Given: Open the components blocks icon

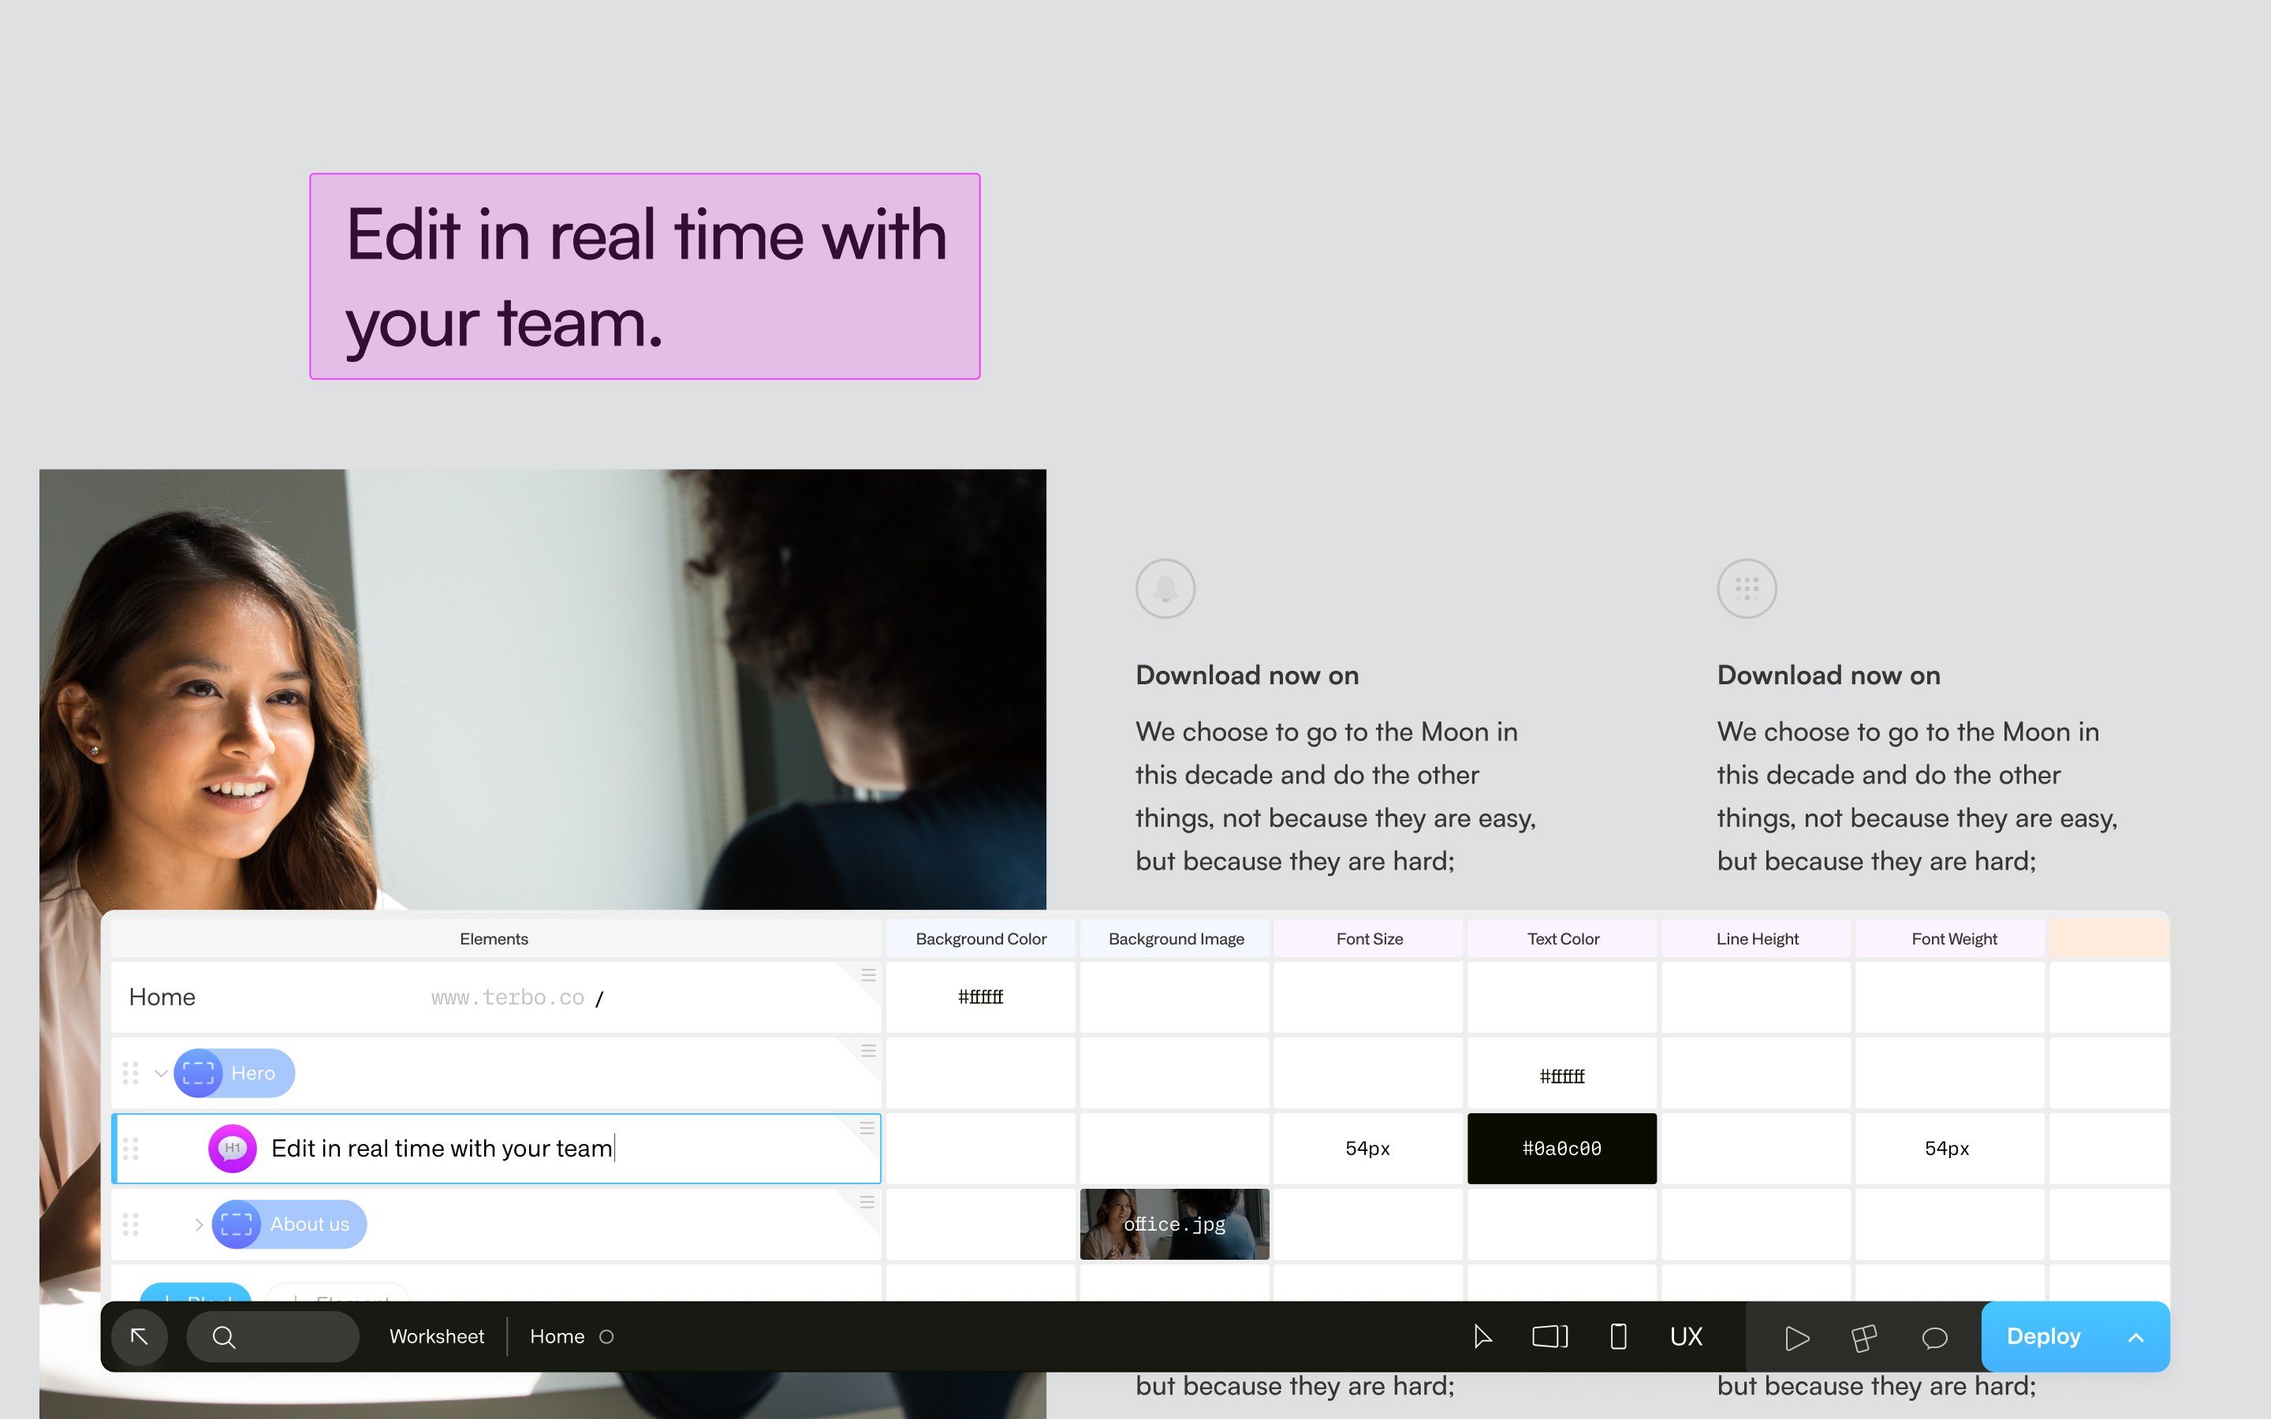Looking at the screenshot, I should pos(1864,1337).
